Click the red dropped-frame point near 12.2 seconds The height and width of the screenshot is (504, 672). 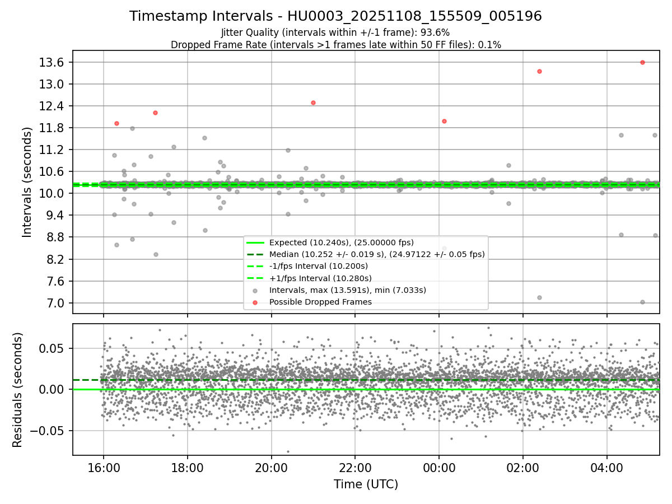click(155, 113)
